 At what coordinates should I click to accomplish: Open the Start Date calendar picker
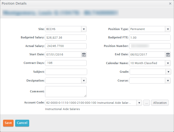[x=84, y=55]
